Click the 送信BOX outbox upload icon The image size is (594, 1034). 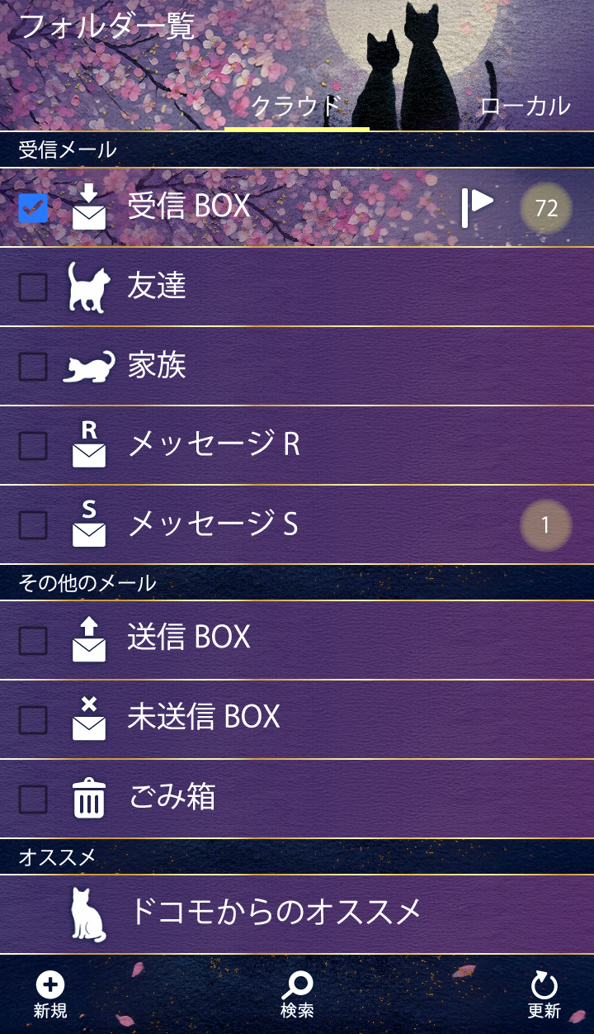click(x=89, y=639)
